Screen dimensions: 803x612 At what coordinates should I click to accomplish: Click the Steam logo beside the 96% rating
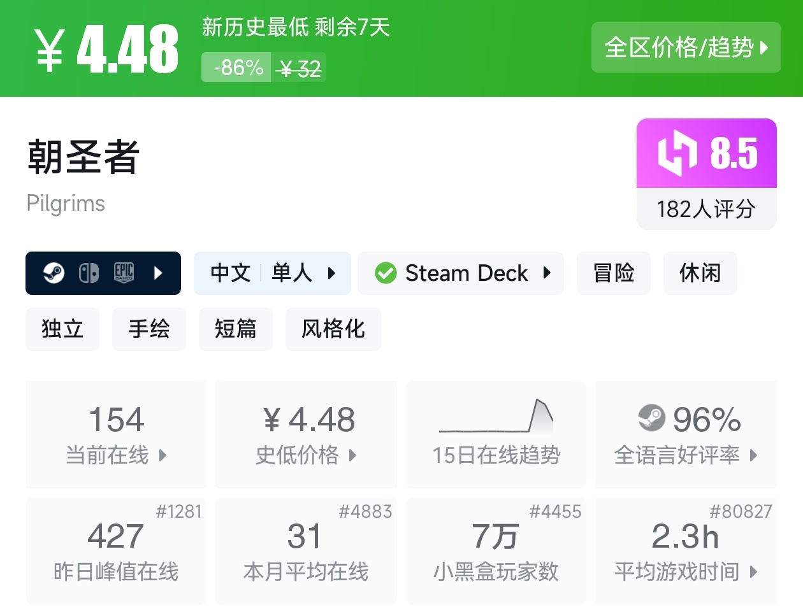pos(651,418)
